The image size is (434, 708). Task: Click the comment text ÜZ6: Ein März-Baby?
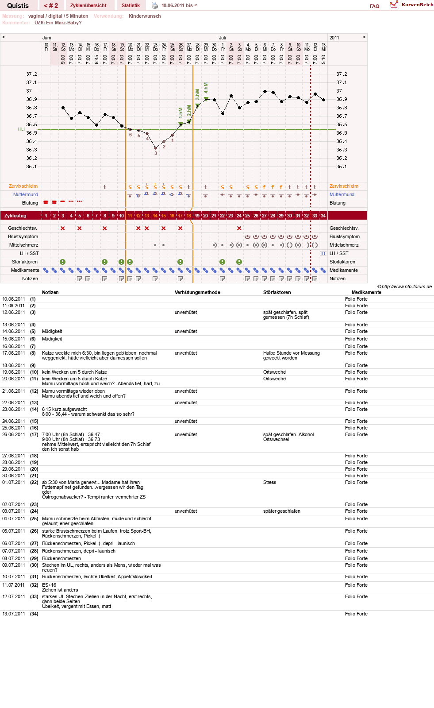(58, 23)
